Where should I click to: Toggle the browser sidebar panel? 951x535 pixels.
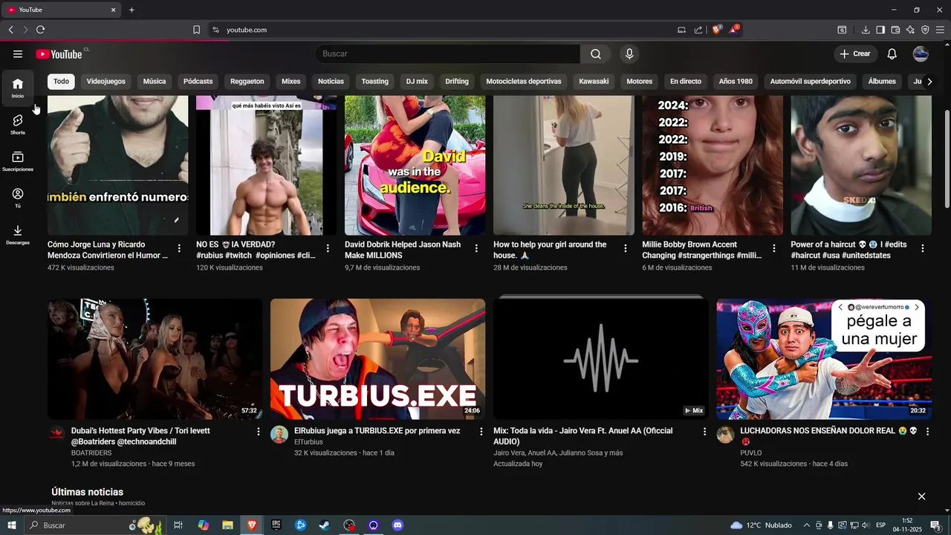pos(880,30)
